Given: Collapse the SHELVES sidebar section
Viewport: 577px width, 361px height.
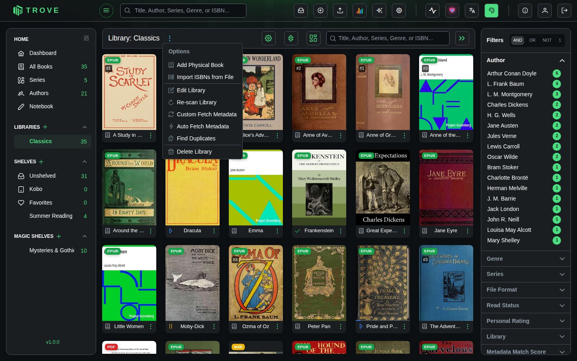Looking at the screenshot, I should click(x=85, y=162).
